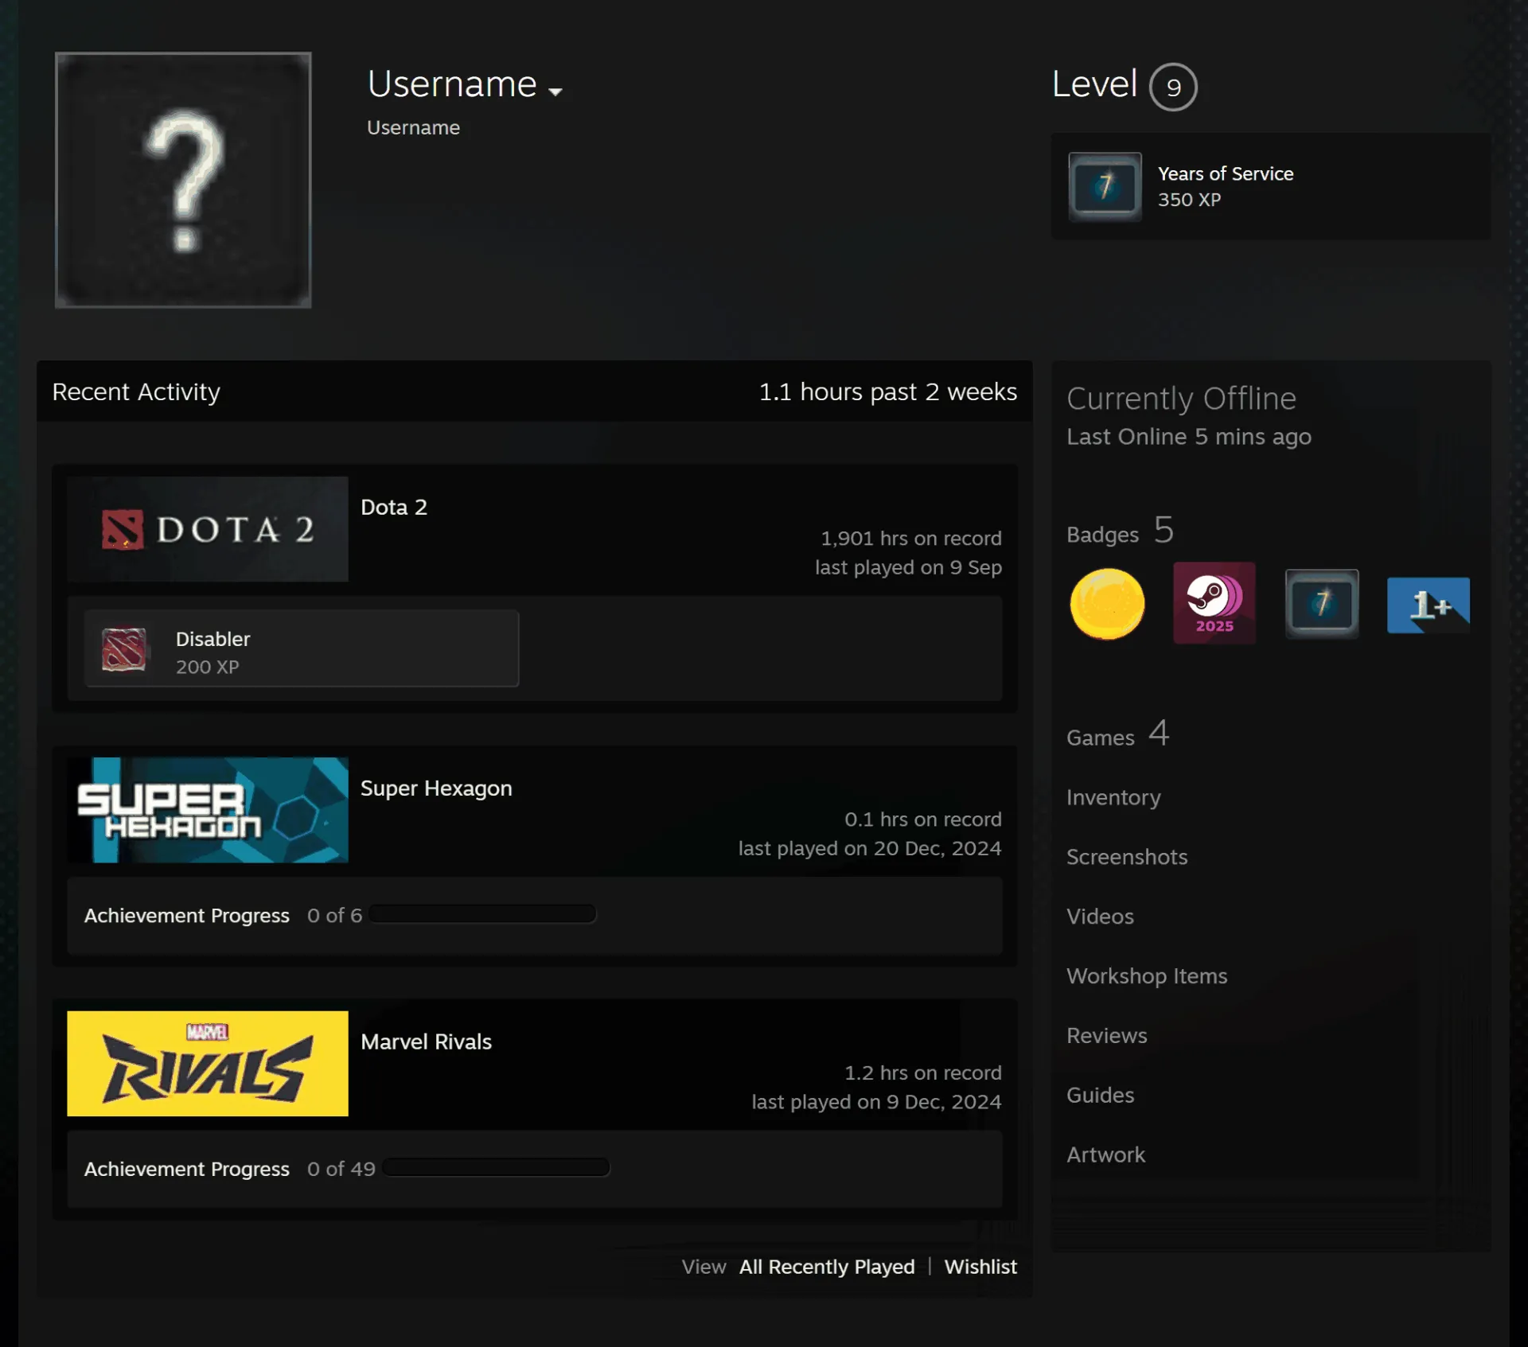Click the 1.1 hours past 2 weeks text
This screenshot has width=1528, height=1347.
click(x=887, y=391)
